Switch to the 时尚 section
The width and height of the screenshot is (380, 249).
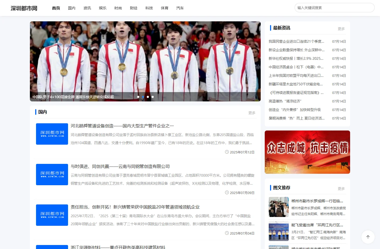(x=118, y=8)
